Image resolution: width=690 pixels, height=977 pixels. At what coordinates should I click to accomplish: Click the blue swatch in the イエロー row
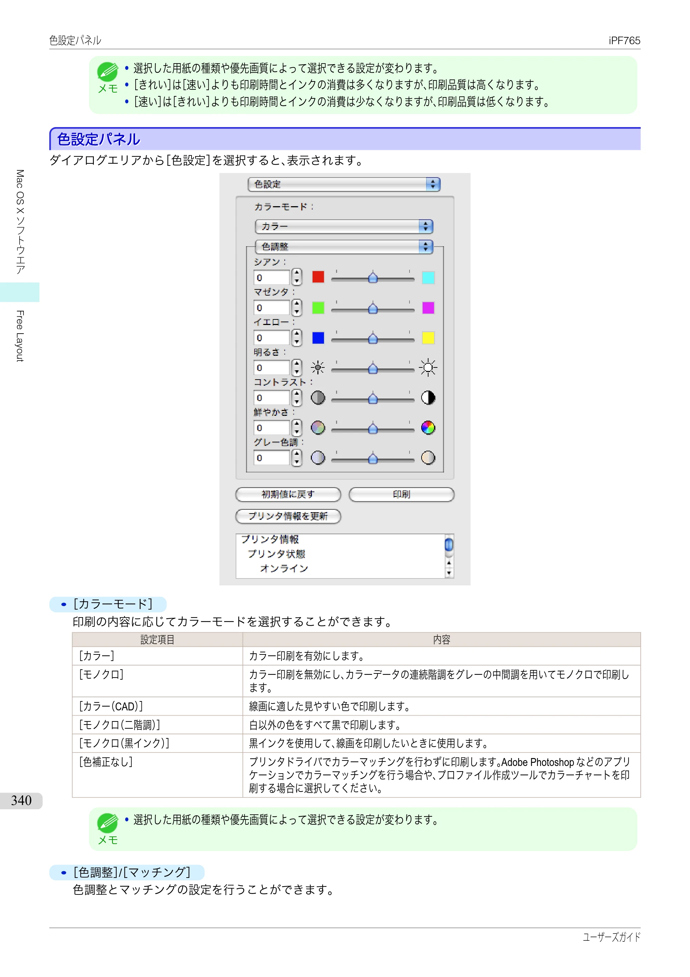[318, 337]
